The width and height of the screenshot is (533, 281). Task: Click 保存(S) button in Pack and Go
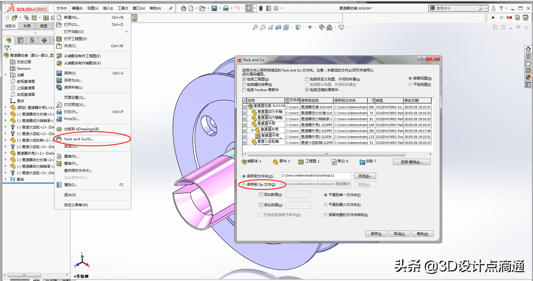(376, 234)
